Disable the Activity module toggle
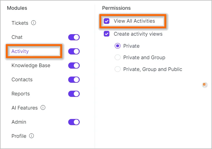The width and height of the screenshot is (212, 149). click(x=74, y=52)
